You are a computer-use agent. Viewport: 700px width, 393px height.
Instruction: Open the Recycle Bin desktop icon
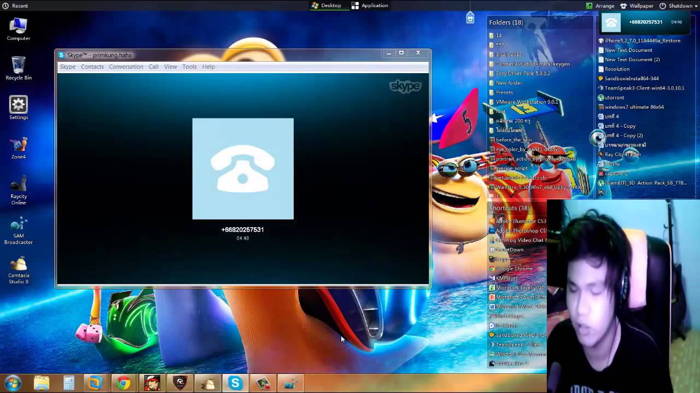coord(19,68)
